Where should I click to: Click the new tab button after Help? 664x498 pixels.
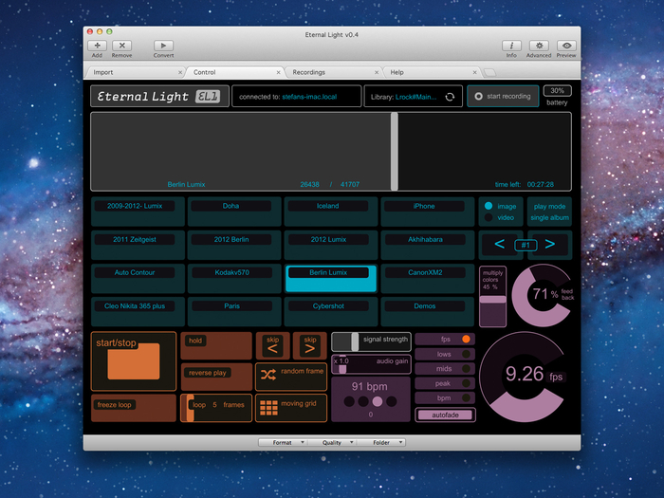click(x=489, y=72)
